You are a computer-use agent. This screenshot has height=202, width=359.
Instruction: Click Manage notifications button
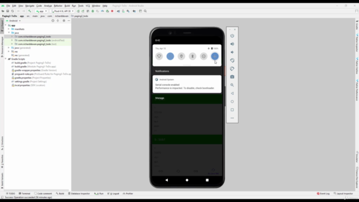(159, 98)
